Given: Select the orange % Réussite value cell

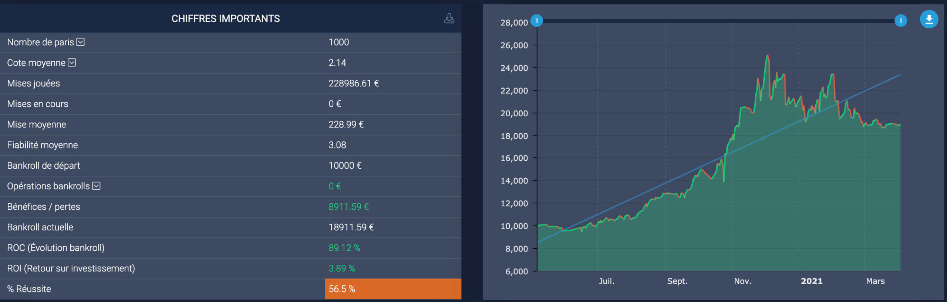Looking at the screenshot, I should point(392,289).
